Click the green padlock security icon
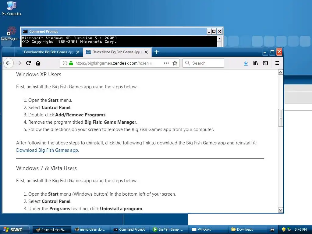Image resolution: width=312 pixels, height=234 pixels. click(x=71, y=63)
